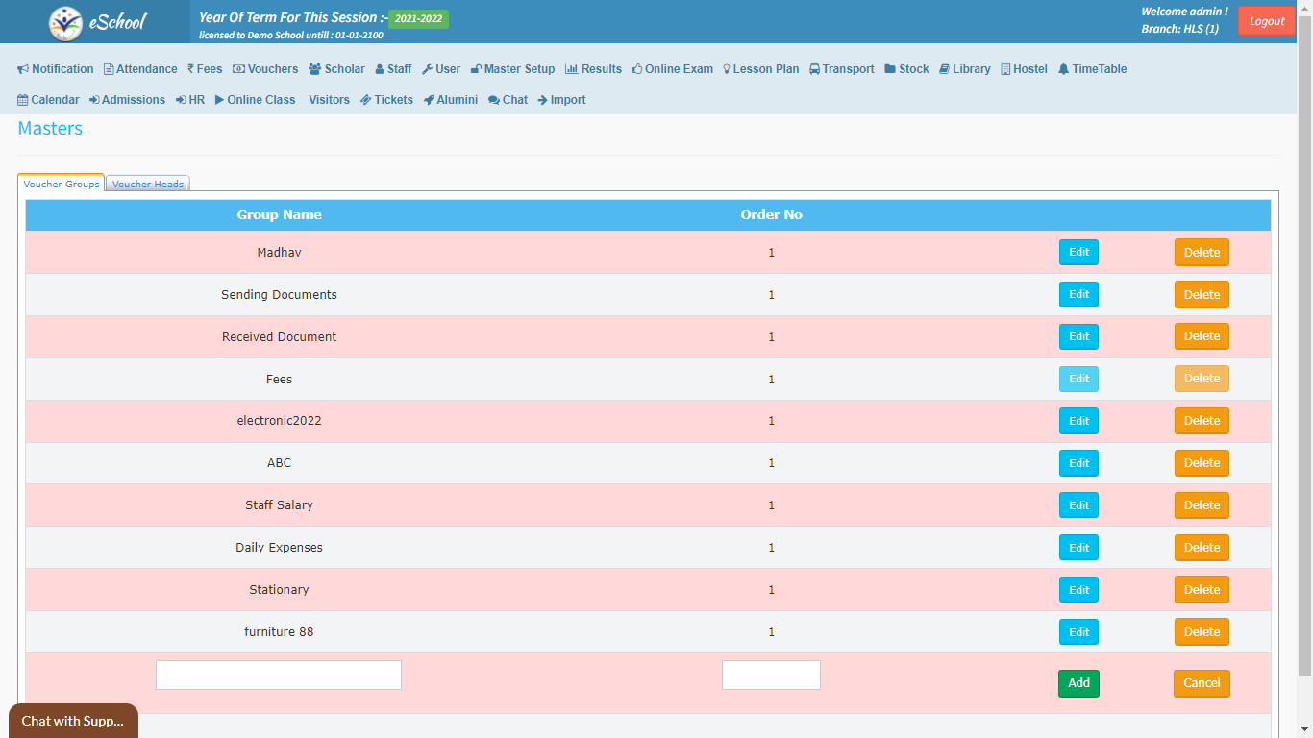Open the Scholar group icon menu
The image size is (1313, 738).
pos(336,69)
